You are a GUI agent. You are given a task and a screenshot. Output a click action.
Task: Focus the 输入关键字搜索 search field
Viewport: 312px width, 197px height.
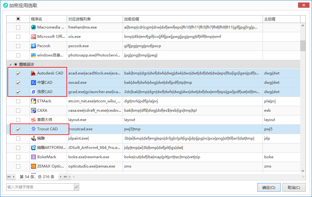40,187
